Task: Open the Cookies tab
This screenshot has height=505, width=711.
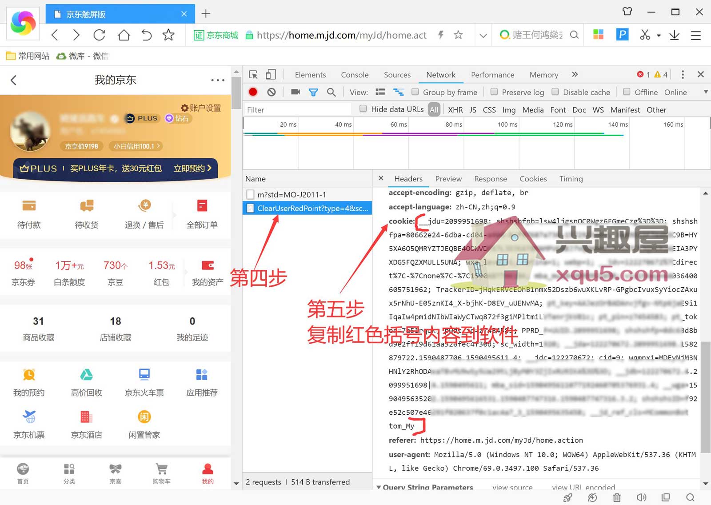Action: 533,179
